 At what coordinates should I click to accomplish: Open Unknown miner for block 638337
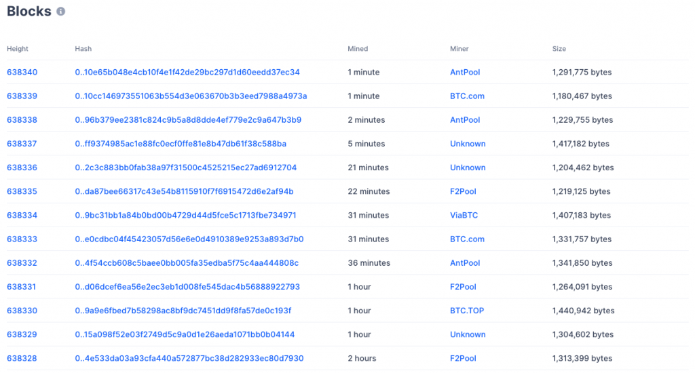(468, 144)
